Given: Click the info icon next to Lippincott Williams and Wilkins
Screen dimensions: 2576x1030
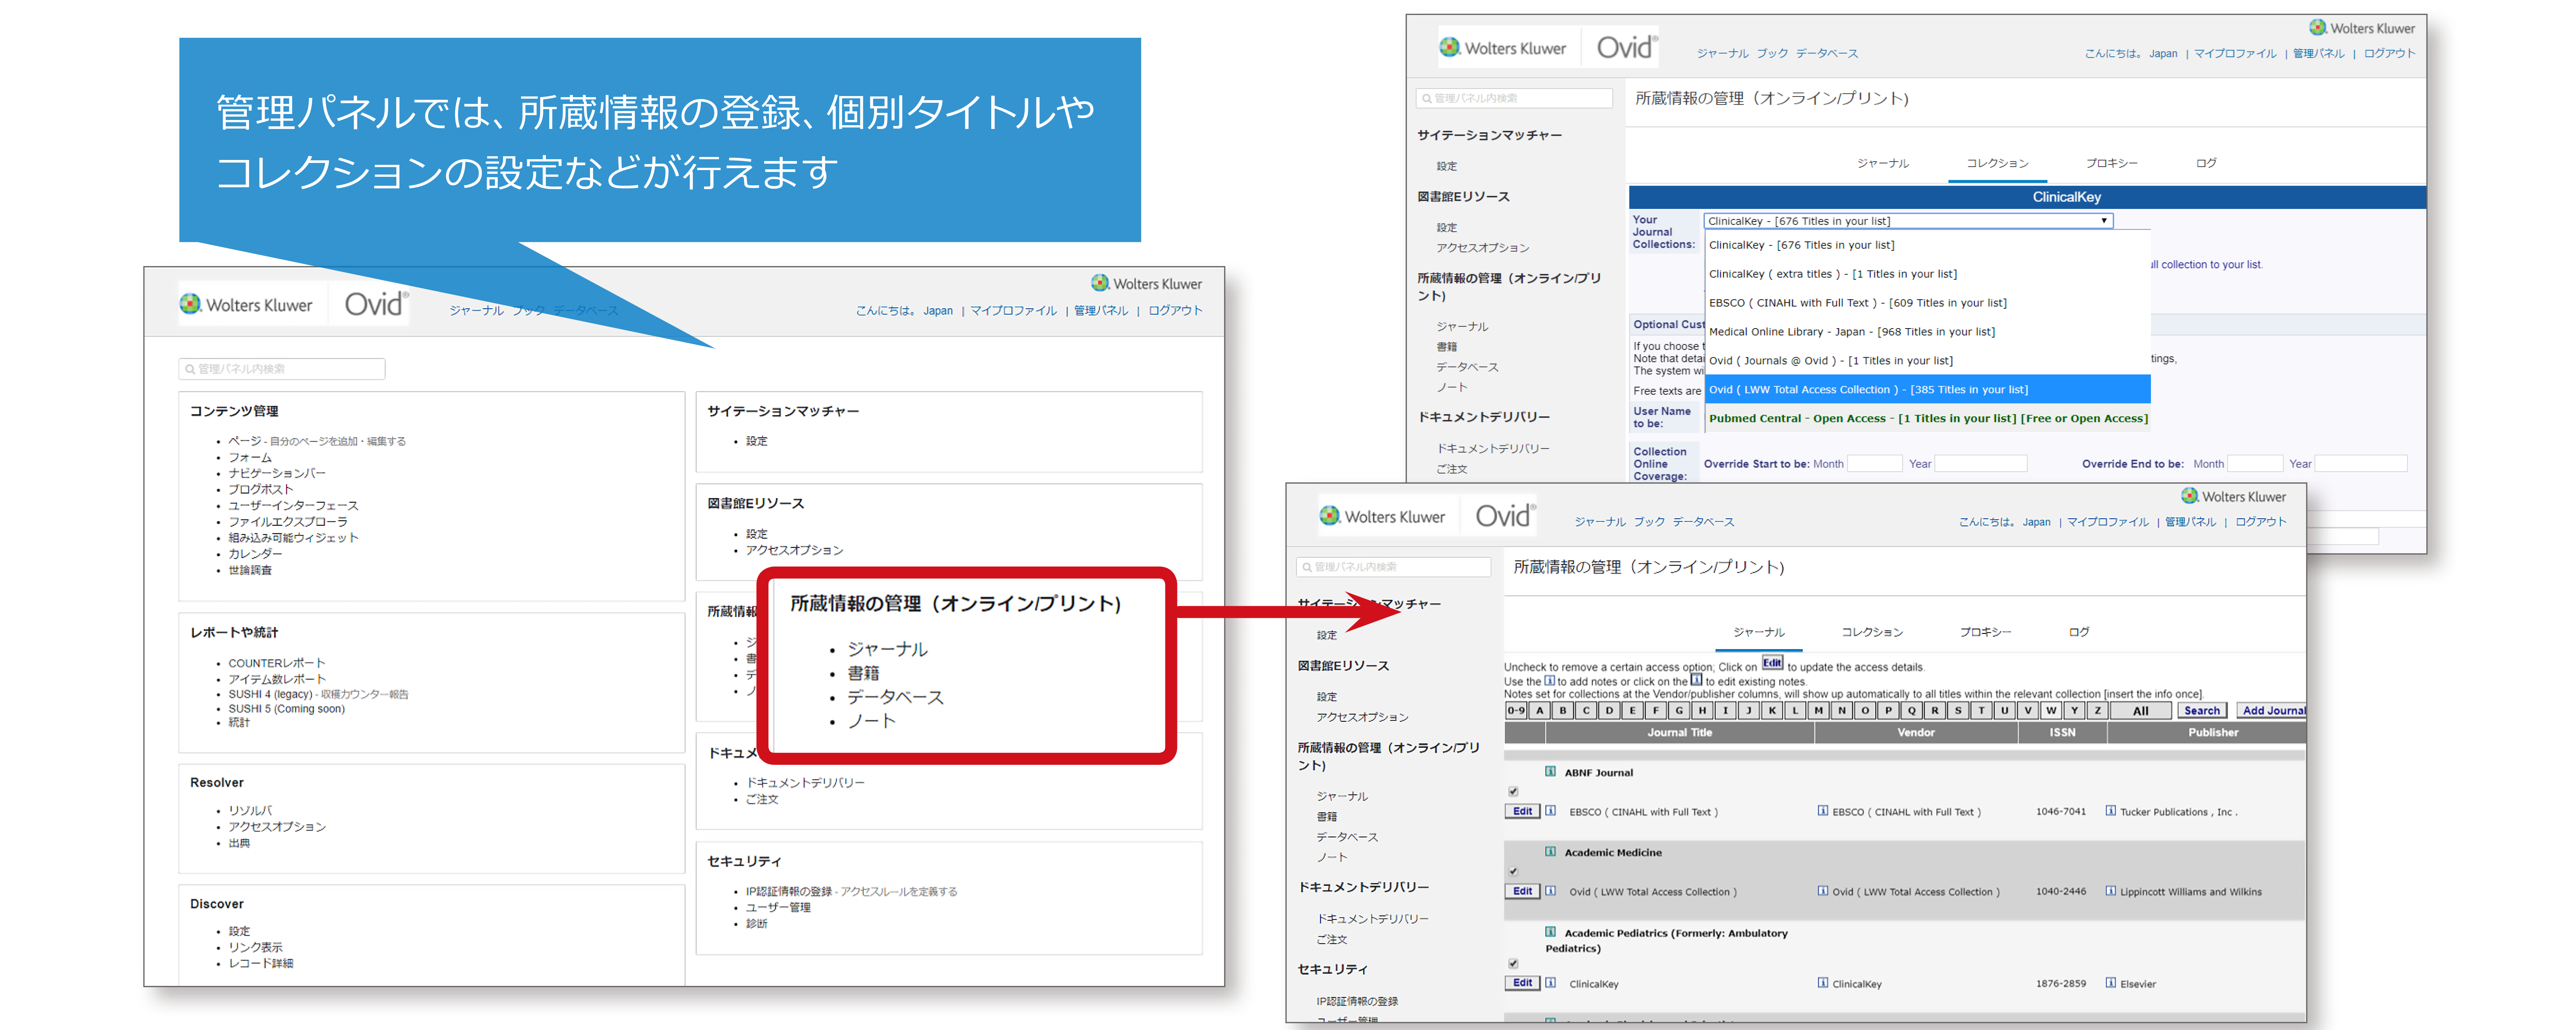Looking at the screenshot, I should 2110,891.
